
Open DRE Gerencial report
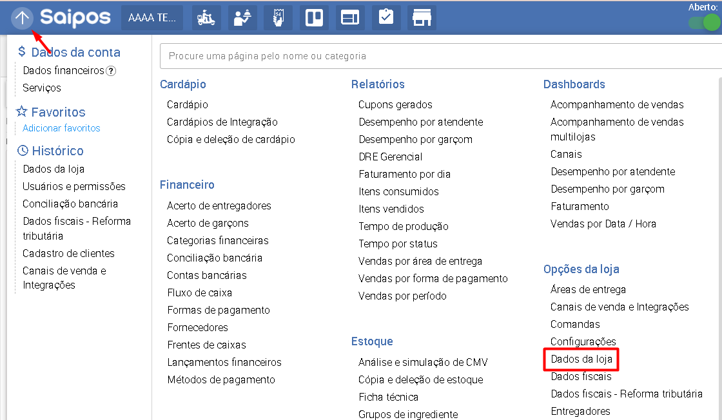[391, 157]
